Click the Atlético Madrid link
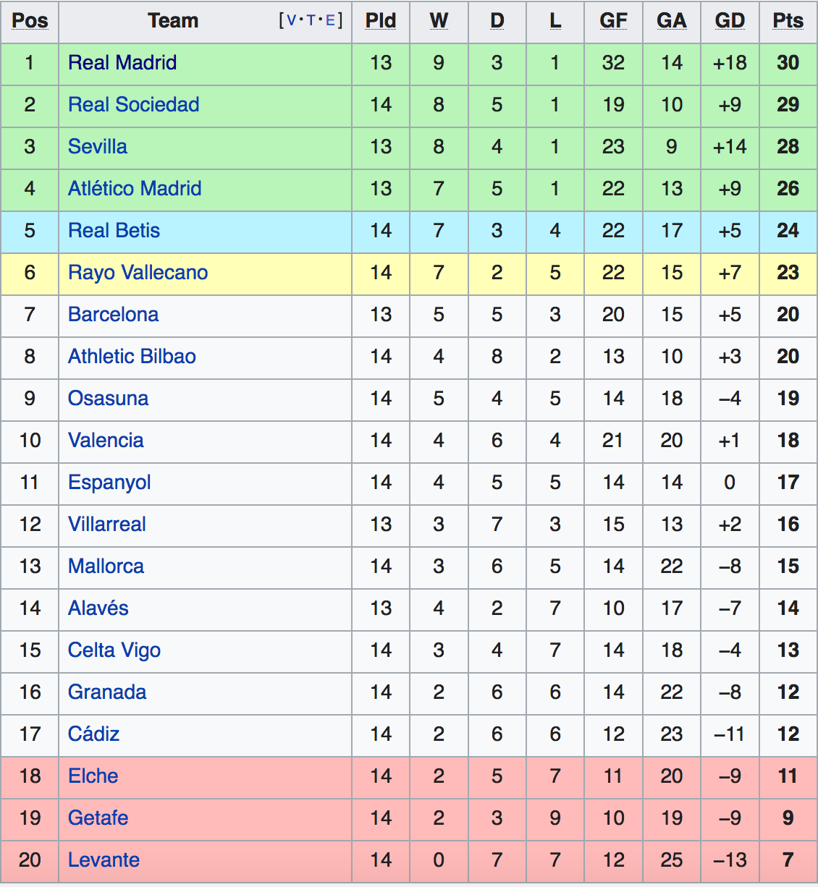The width and height of the screenshot is (818, 887). [x=135, y=189]
